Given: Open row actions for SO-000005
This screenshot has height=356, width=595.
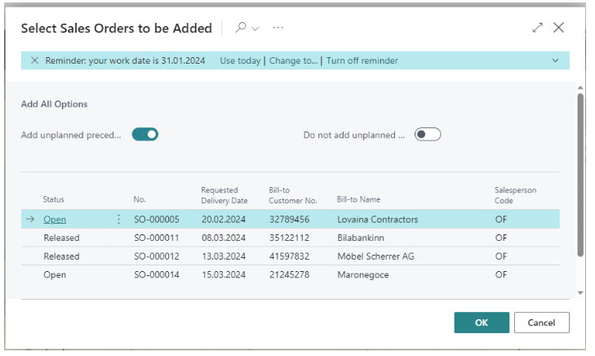Looking at the screenshot, I should (119, 219).
